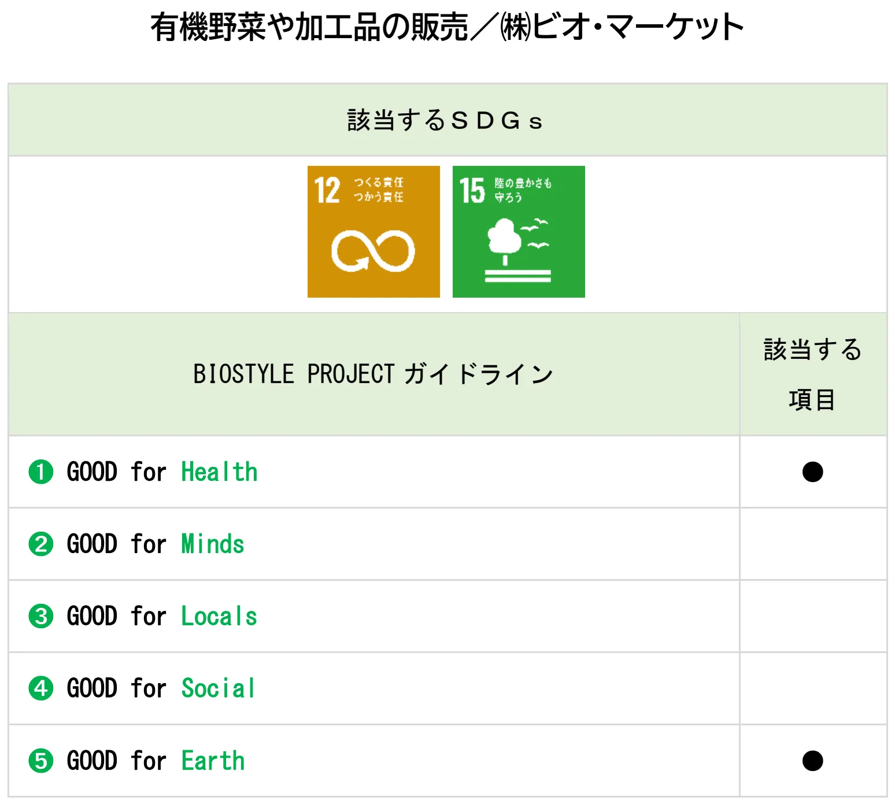Screen dimensions: 895x801
Task: Click the empty cell in Minds row
Action: 812,544
